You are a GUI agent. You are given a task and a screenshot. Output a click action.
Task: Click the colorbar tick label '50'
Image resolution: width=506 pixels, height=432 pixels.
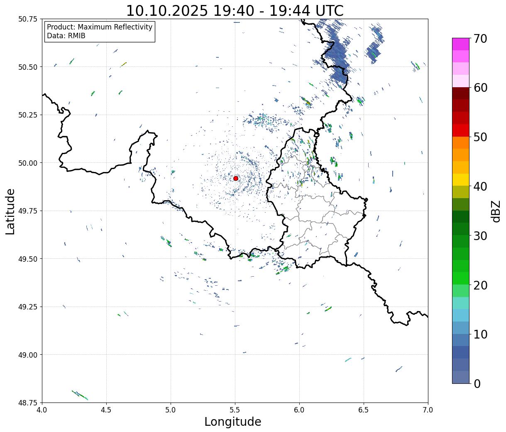click(480, 137)
